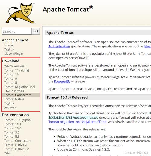Click the Documentation sidebar heading
The width and height of the screenshot is (151, 156).
coord(15,115)
